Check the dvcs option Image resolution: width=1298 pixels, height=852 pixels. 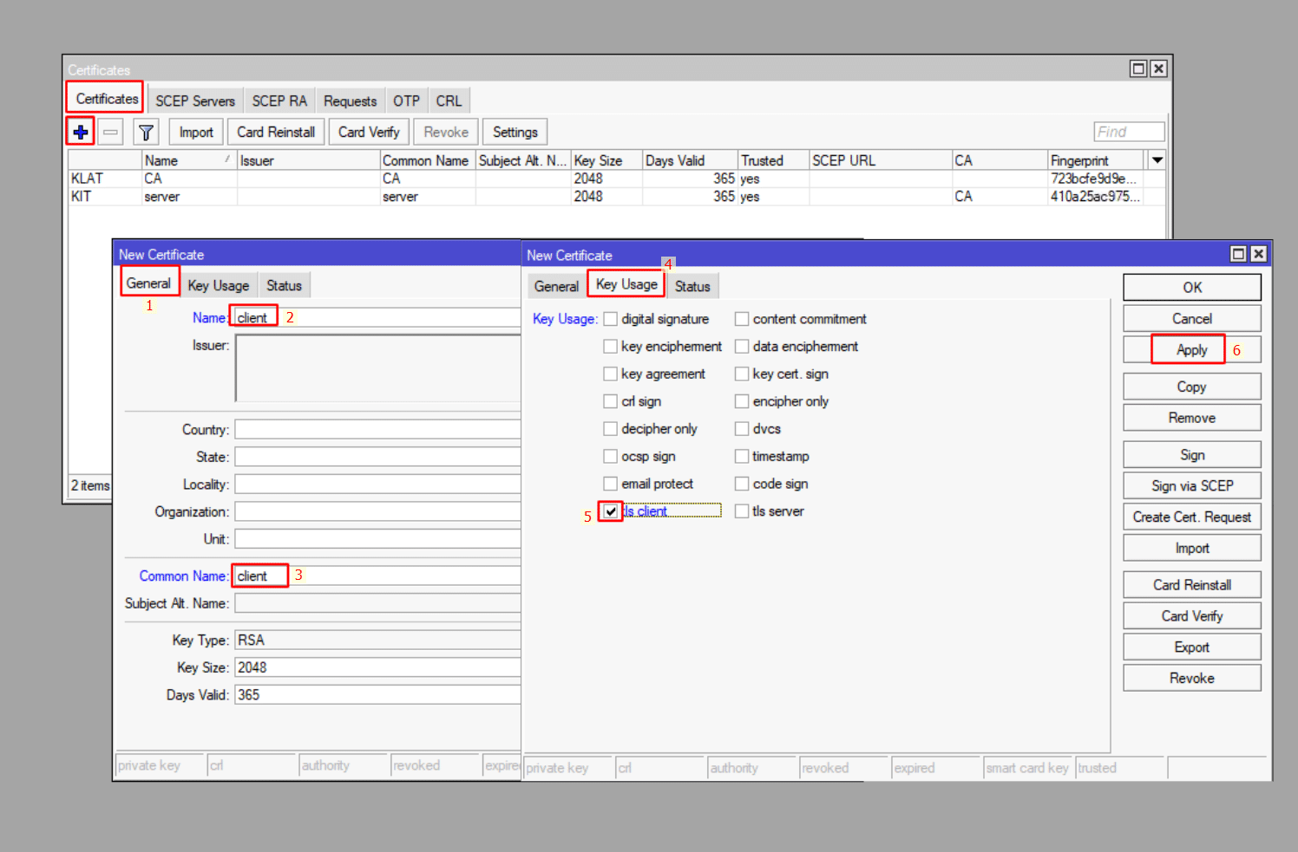pyautogui.click(x=742, y=429)
